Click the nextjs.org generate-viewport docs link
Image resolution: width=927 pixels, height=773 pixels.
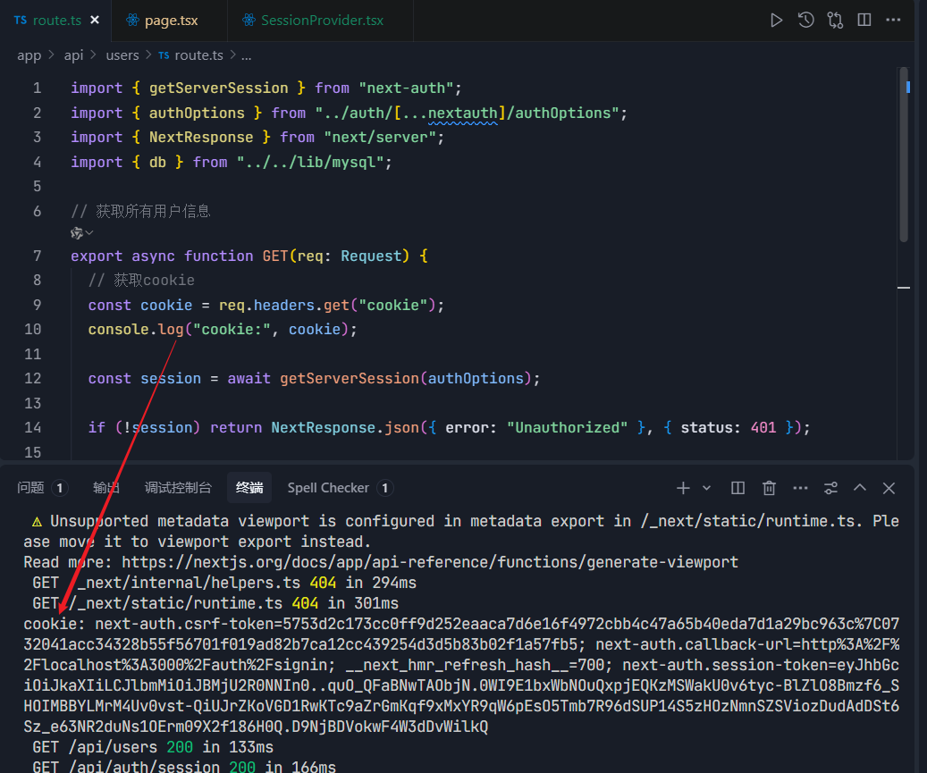coord(430,562)
